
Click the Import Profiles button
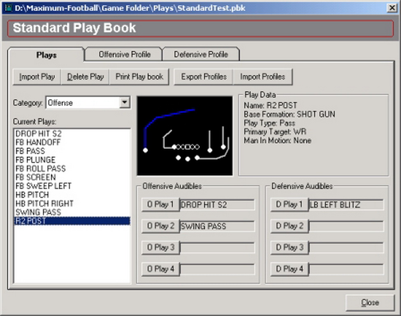click(x=262, y=77)
